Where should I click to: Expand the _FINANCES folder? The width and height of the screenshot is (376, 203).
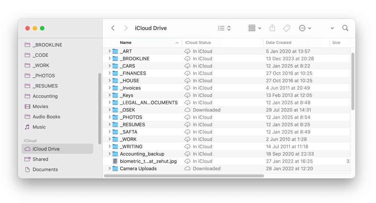click(x=110, y=73)
